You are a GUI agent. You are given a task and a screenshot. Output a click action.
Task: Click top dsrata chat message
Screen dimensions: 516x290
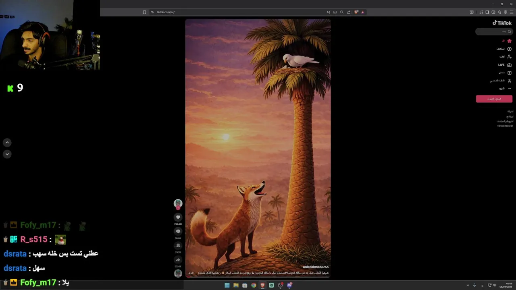tap(51, 254)
